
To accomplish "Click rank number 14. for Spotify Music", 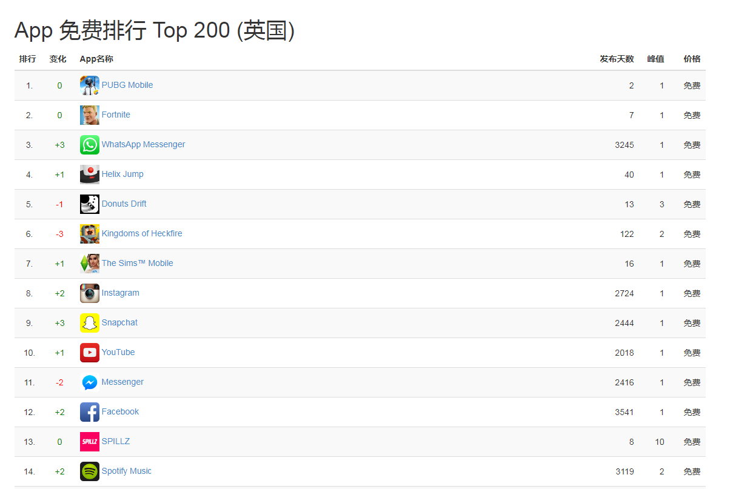I will tap(29, 471).
